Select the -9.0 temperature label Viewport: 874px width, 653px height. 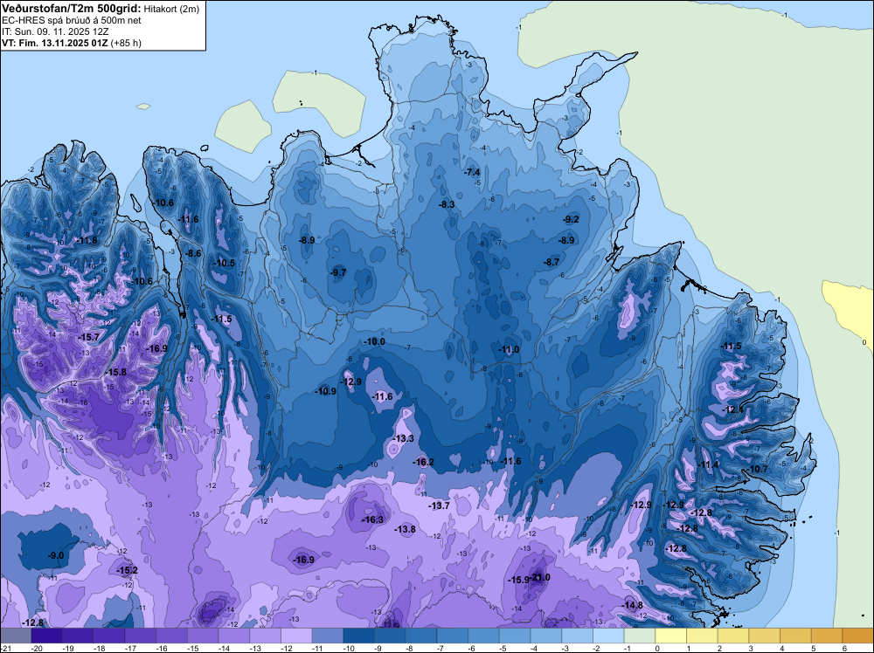tap(56, 556)
